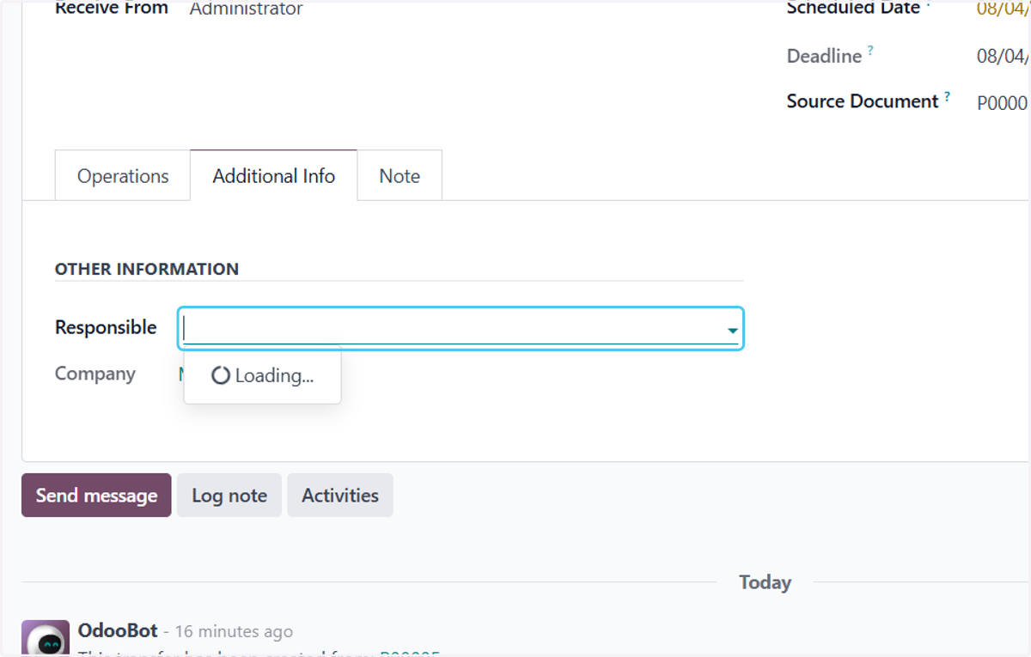
Task: Open the Log note composer
Action: point(229,496)
